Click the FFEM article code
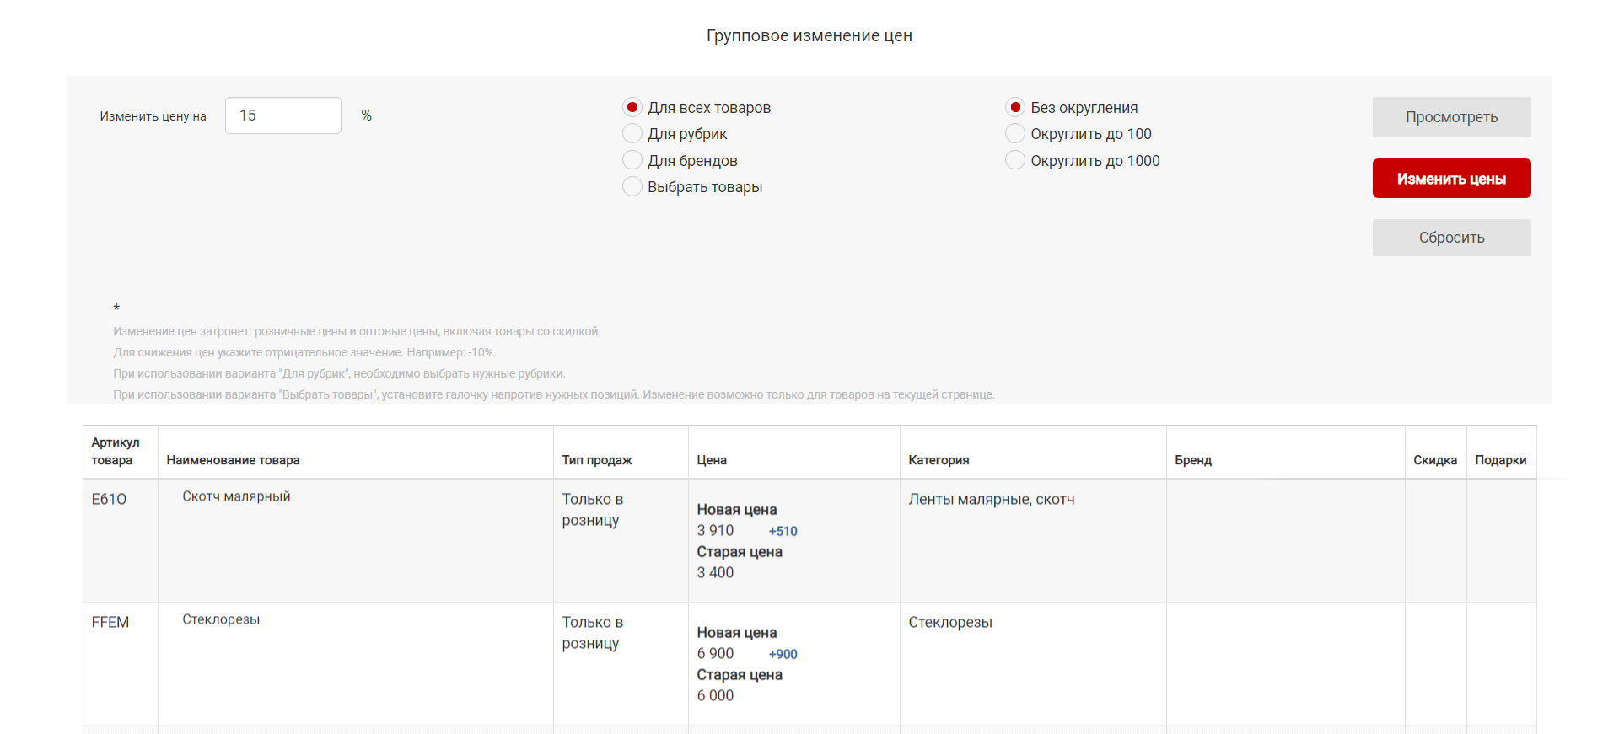 [110, 622]
